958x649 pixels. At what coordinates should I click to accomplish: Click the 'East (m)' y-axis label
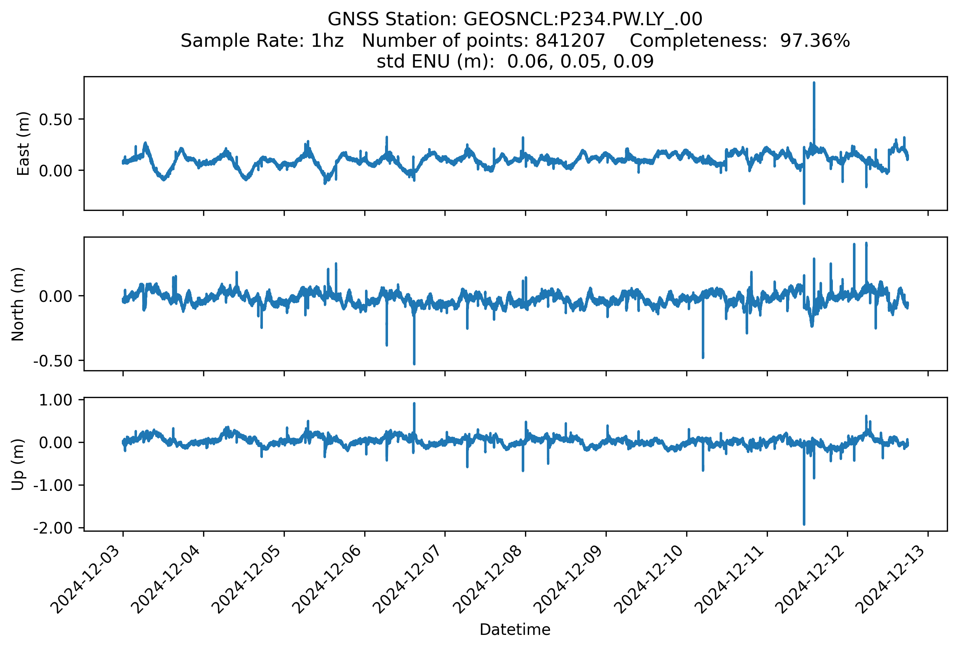click(x=23, y=143)
